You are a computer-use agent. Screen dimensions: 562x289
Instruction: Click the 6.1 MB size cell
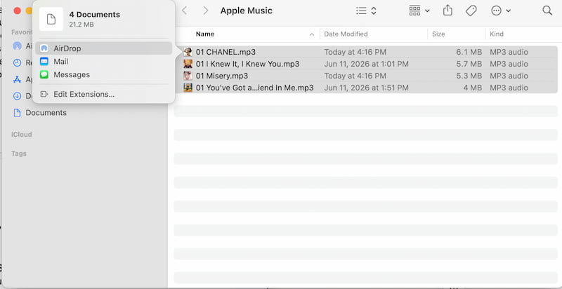tap(469, 52)
